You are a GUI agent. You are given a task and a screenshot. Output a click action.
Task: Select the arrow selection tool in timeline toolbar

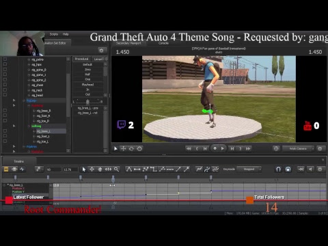coord(84,169)
